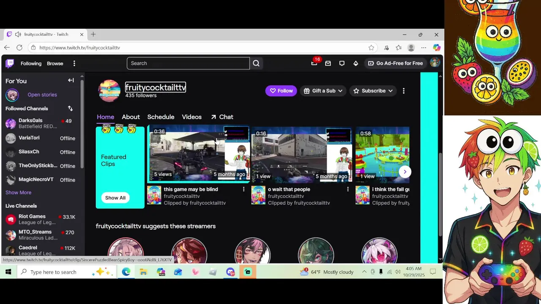Open Outlook from the taskbar
This screenshot has height=304, width=541.
coord(178,272)
